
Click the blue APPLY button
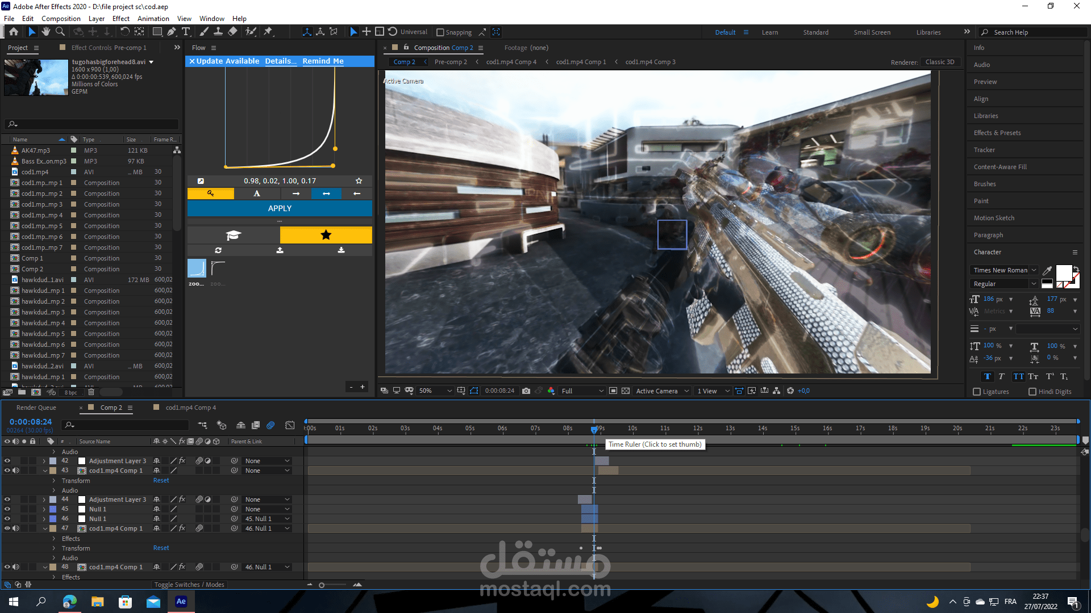[280, 208]
